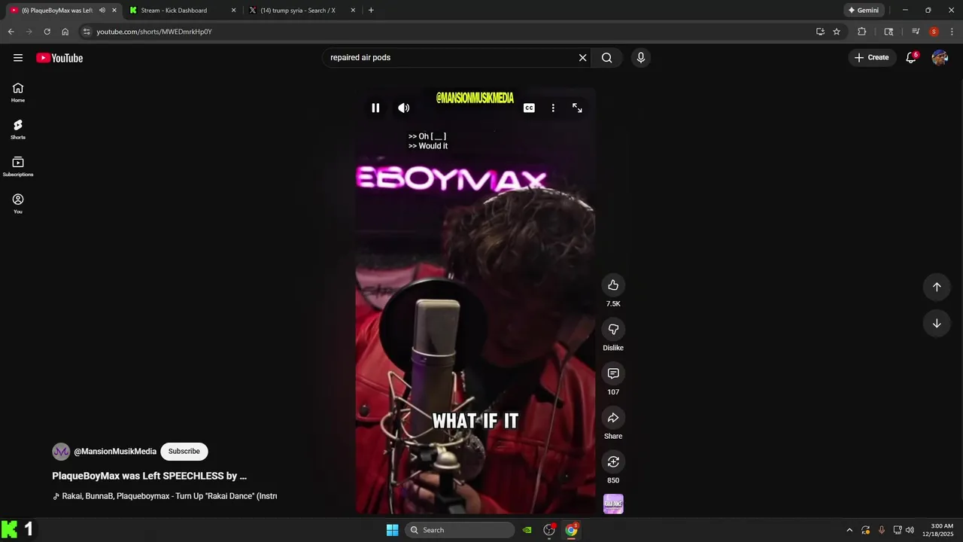
Task: Open the notifications bell
Action: [x=911, y=57]
